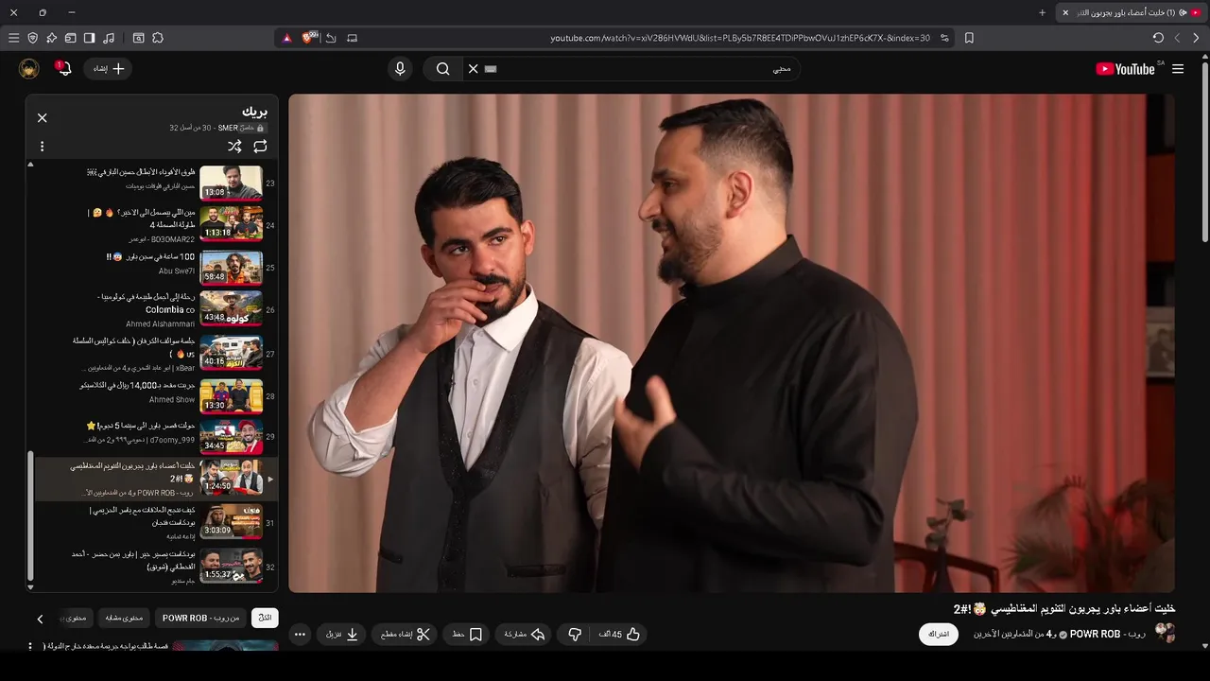Create a clip with scissors button
The width and height of the screenshot is (1210, 681).
click(405, 635)
